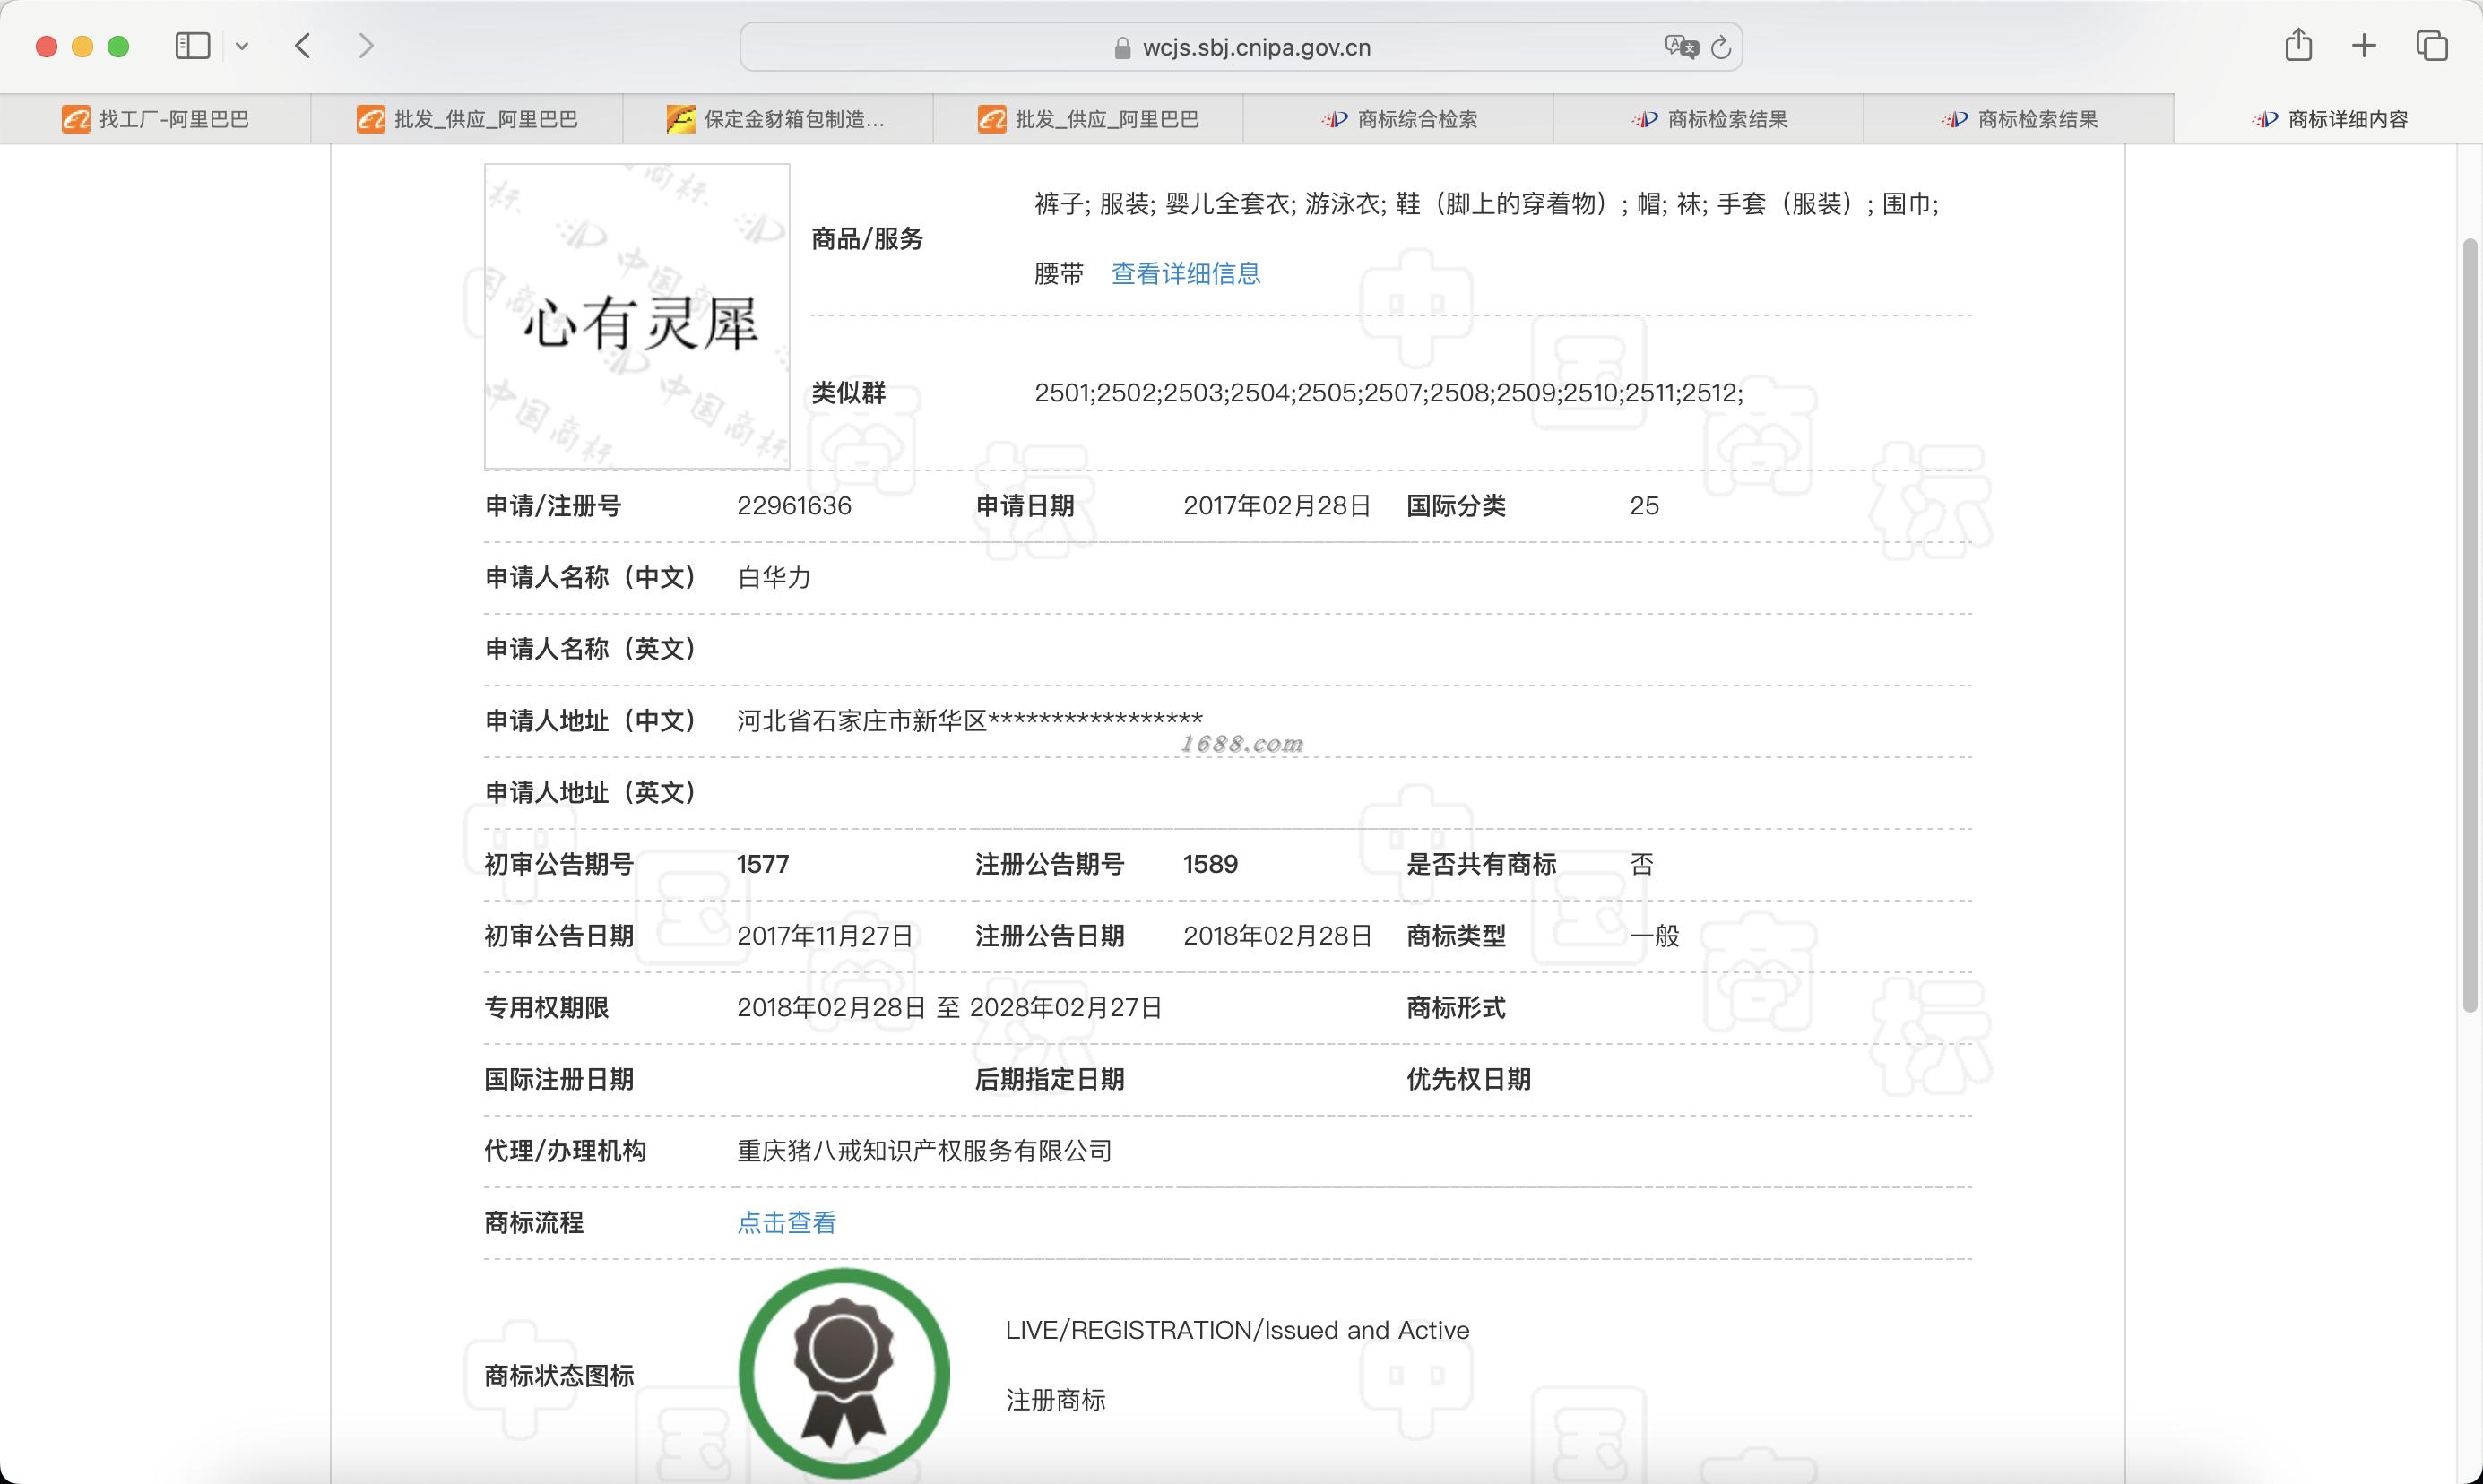Click the forward navigation arrow
Image resolution: width=2483 pixels, height=1484 pixels.
tap(366, 46)
